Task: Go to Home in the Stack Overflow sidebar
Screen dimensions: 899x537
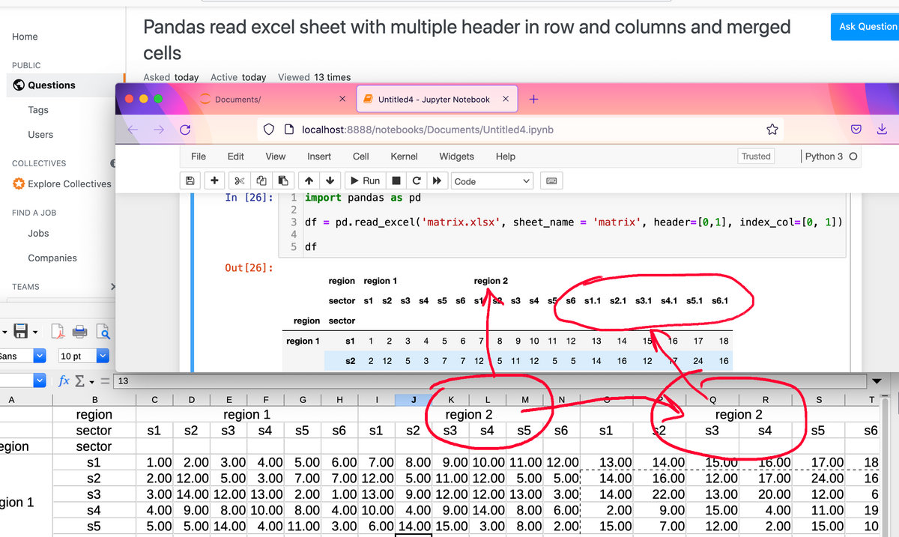Action: [25, 37]
